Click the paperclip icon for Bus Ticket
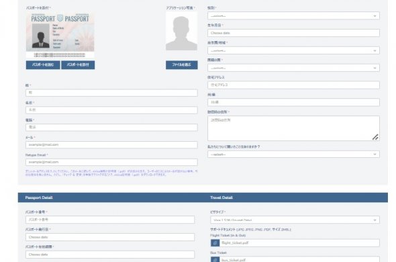The height and width of the screenshot is (262, 396). (215, 259)
